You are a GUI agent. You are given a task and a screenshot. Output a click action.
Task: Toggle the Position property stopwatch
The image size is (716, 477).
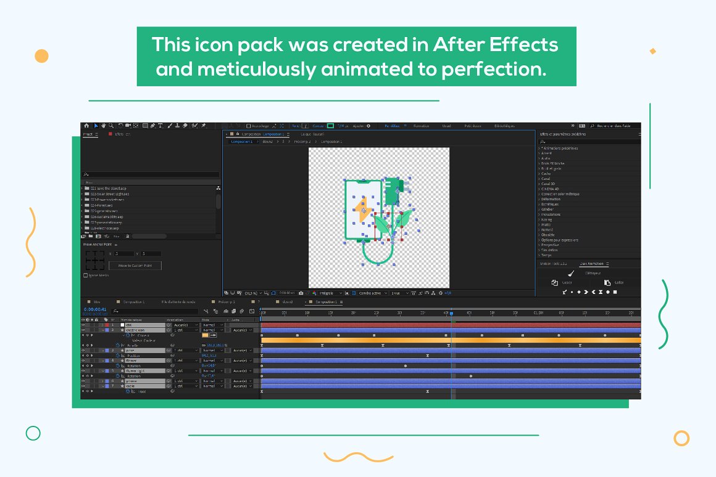tap(118, 356)
